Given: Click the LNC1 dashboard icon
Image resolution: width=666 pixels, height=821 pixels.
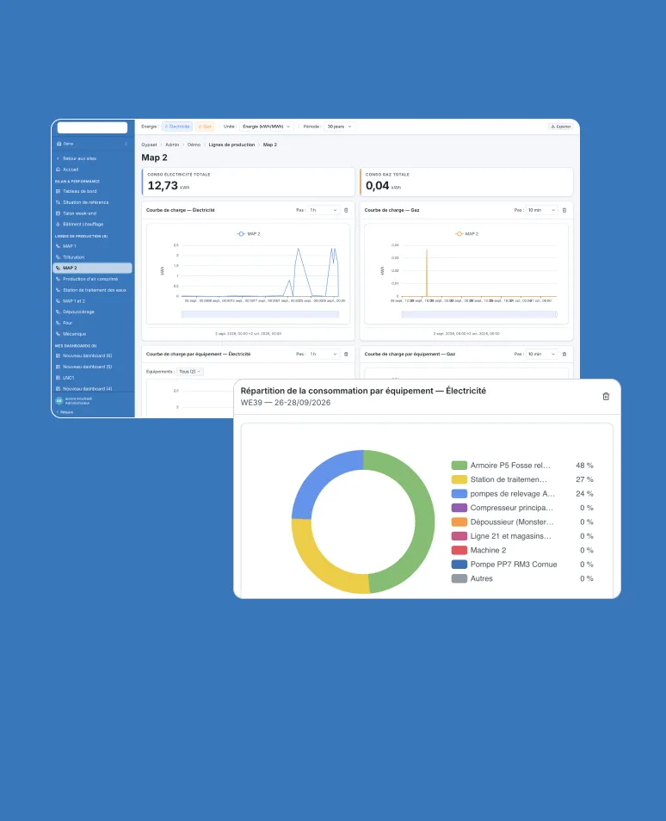Looking at the screenshot, I should [x=59, y=378].
